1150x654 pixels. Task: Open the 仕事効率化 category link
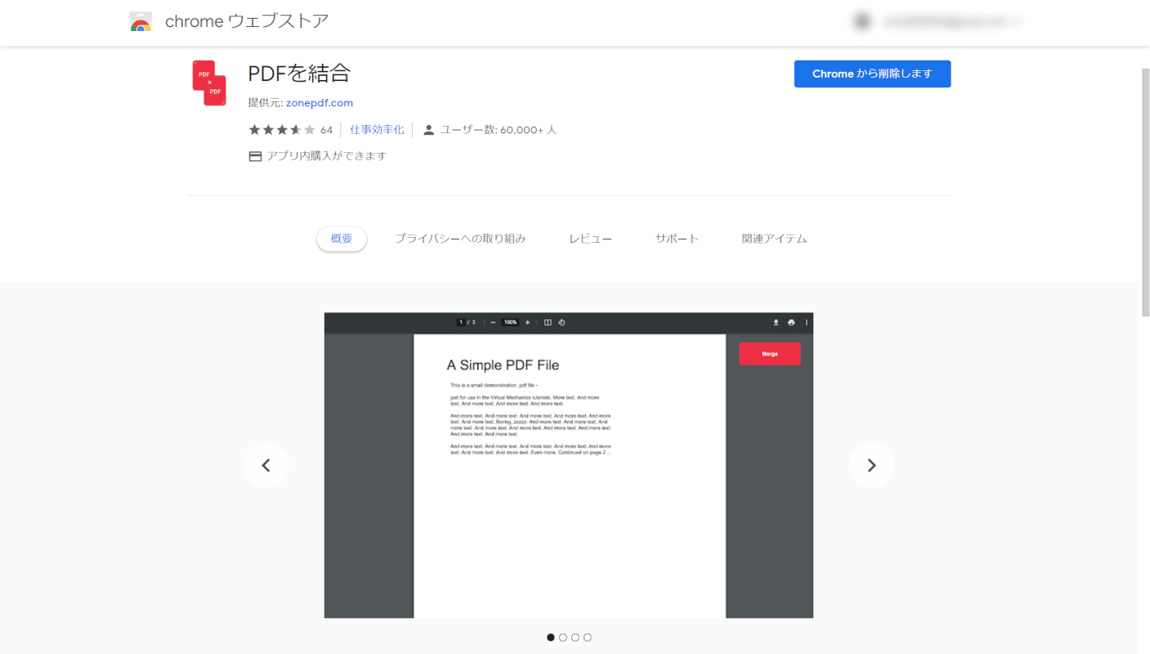(x=377, y=130)
